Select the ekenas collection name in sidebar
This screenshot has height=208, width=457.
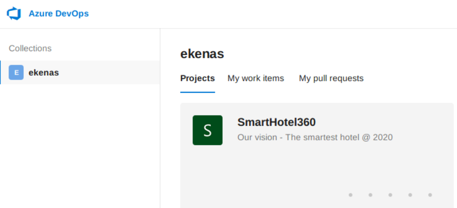pyautogui.click(x=44, y=73)
